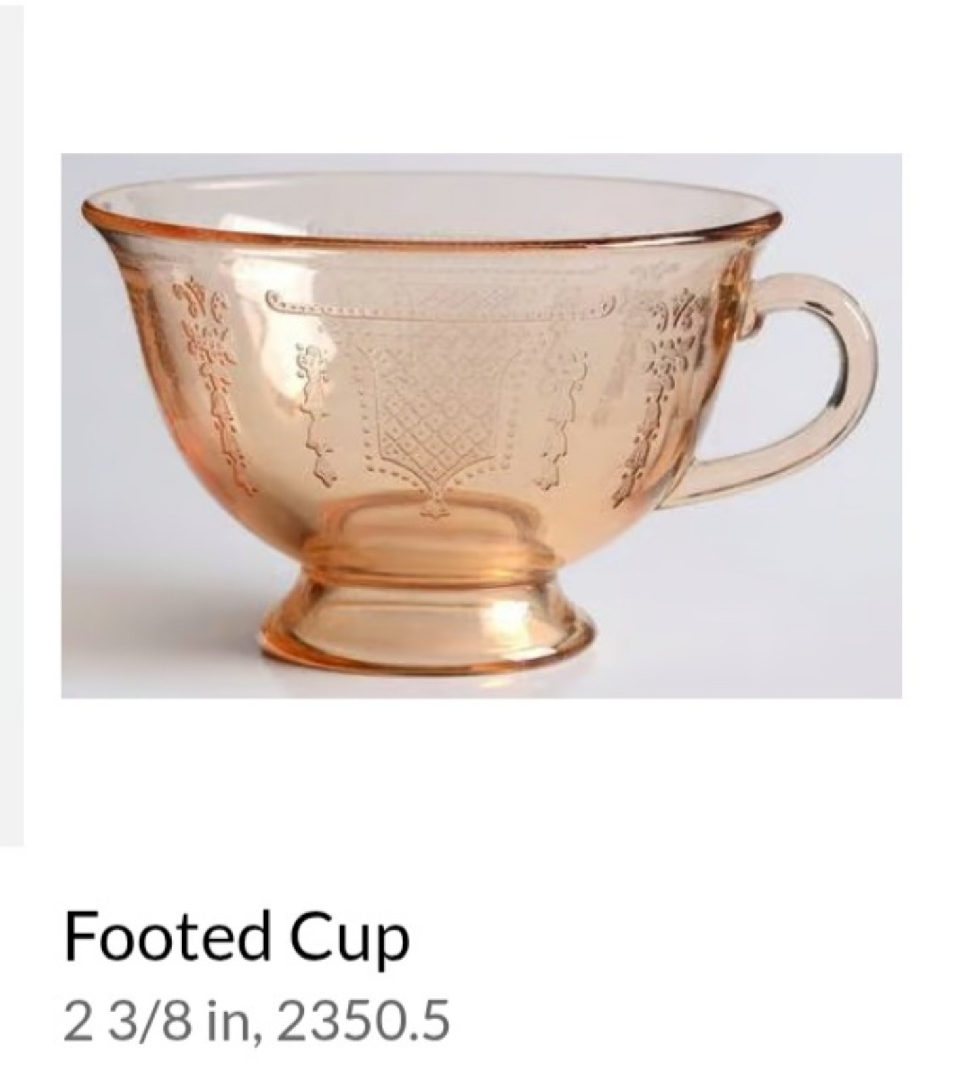Open the Footed Cup title link
Viewport: 960px width, 1085px height.
(237, 937)
